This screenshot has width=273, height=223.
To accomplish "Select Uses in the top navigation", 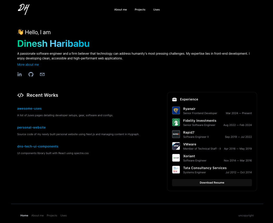I will coord(156,9).
